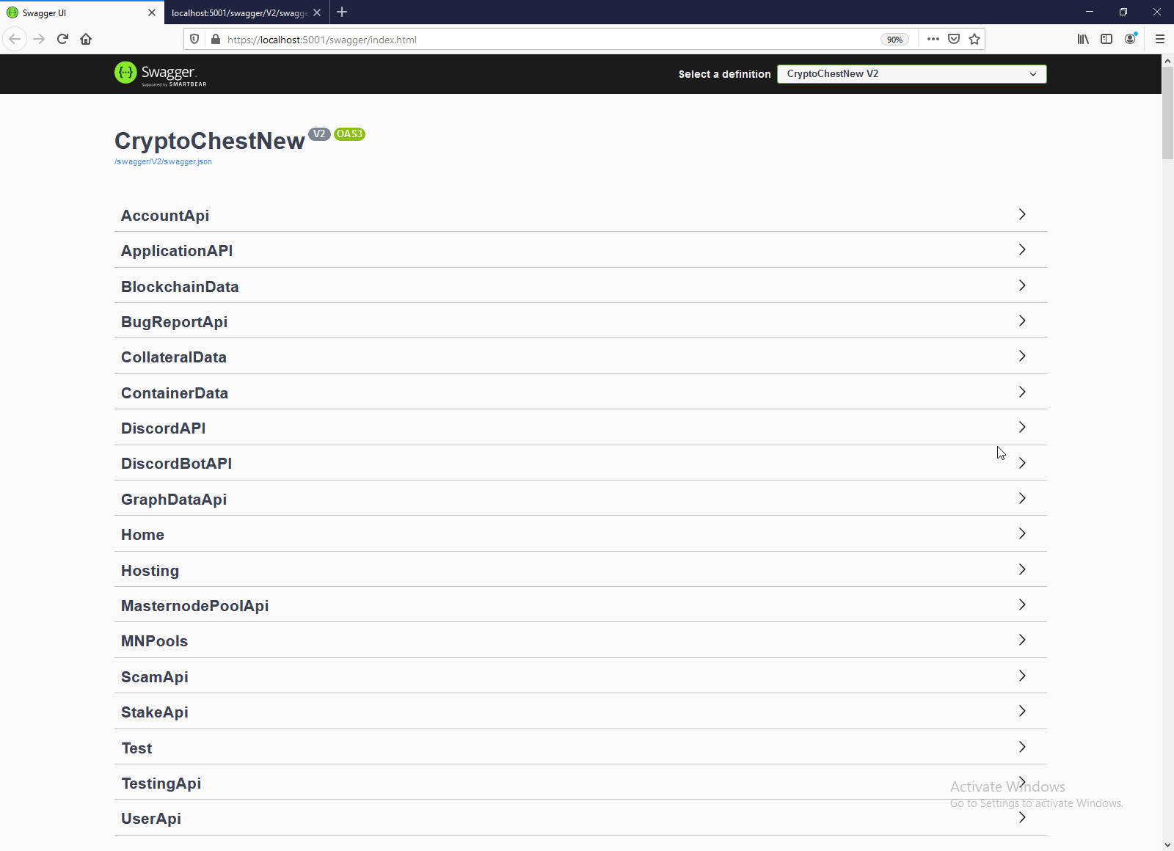
Task: View site security lock information
Action: (x=216, y=39)
